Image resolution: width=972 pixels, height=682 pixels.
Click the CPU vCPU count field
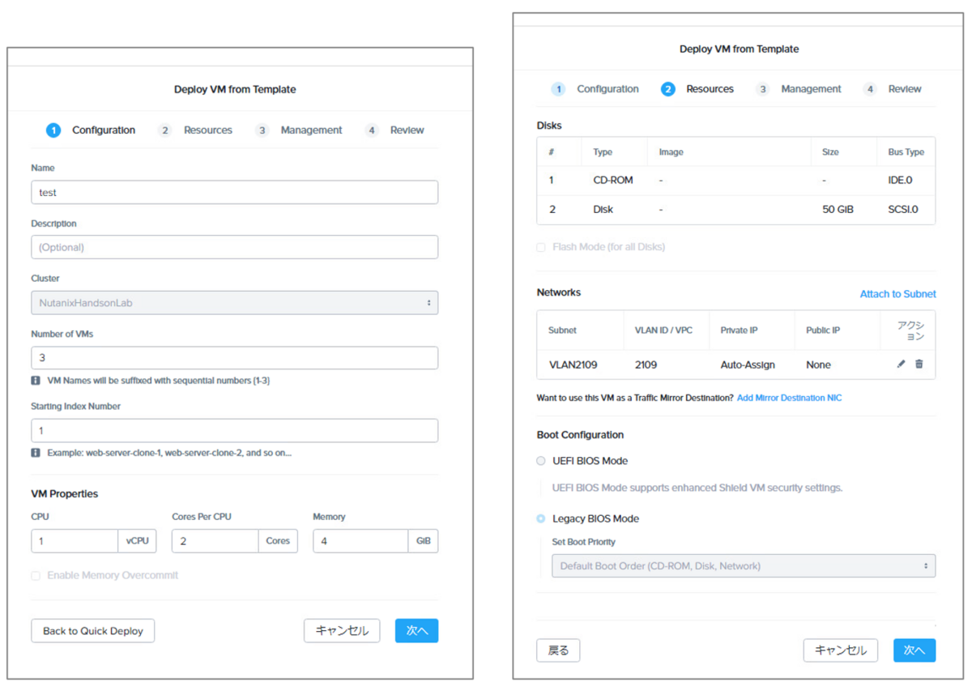tap(75, 541)
